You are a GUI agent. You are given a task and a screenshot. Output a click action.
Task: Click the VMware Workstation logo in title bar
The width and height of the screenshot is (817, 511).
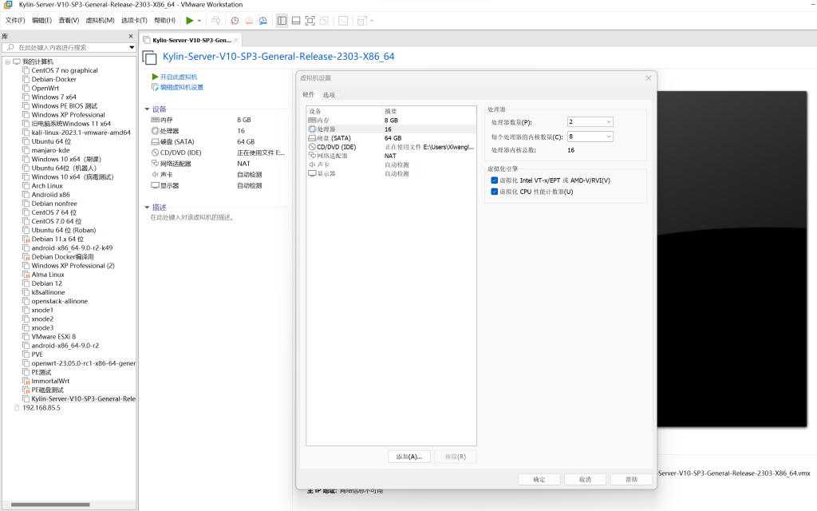[x=8, y=5]
